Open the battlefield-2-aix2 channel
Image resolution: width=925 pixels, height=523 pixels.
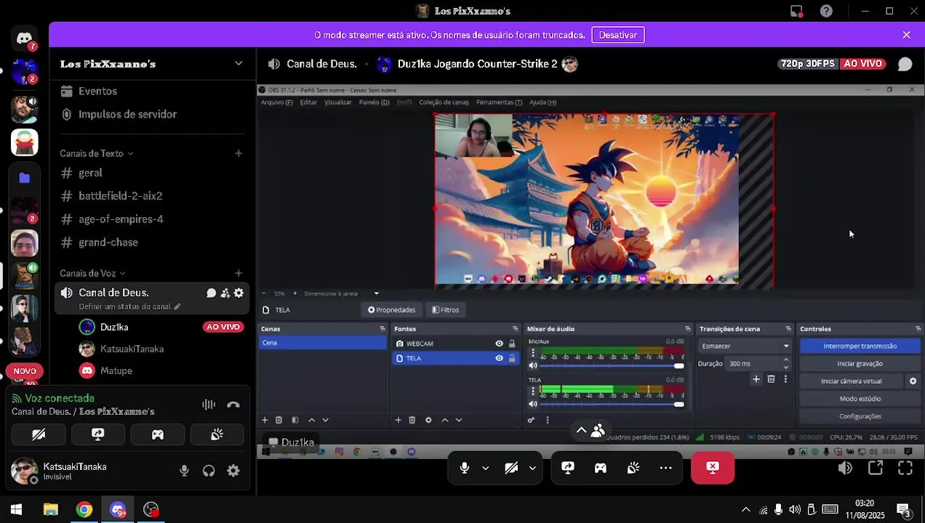120,196
